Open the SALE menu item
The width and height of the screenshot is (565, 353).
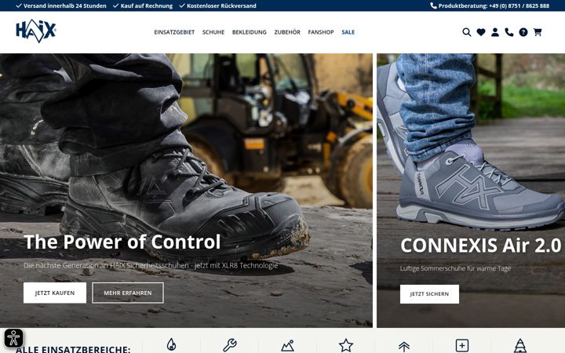point(348,32)
